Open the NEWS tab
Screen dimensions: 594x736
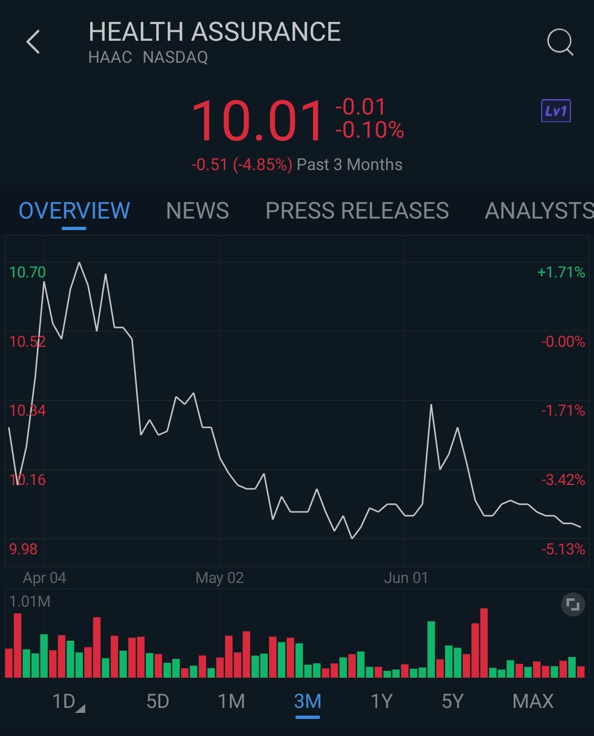[197, 211]
